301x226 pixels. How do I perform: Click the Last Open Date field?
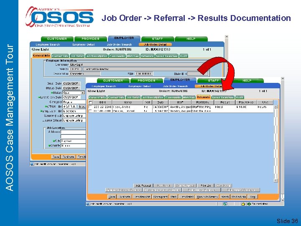coord(71,97)
